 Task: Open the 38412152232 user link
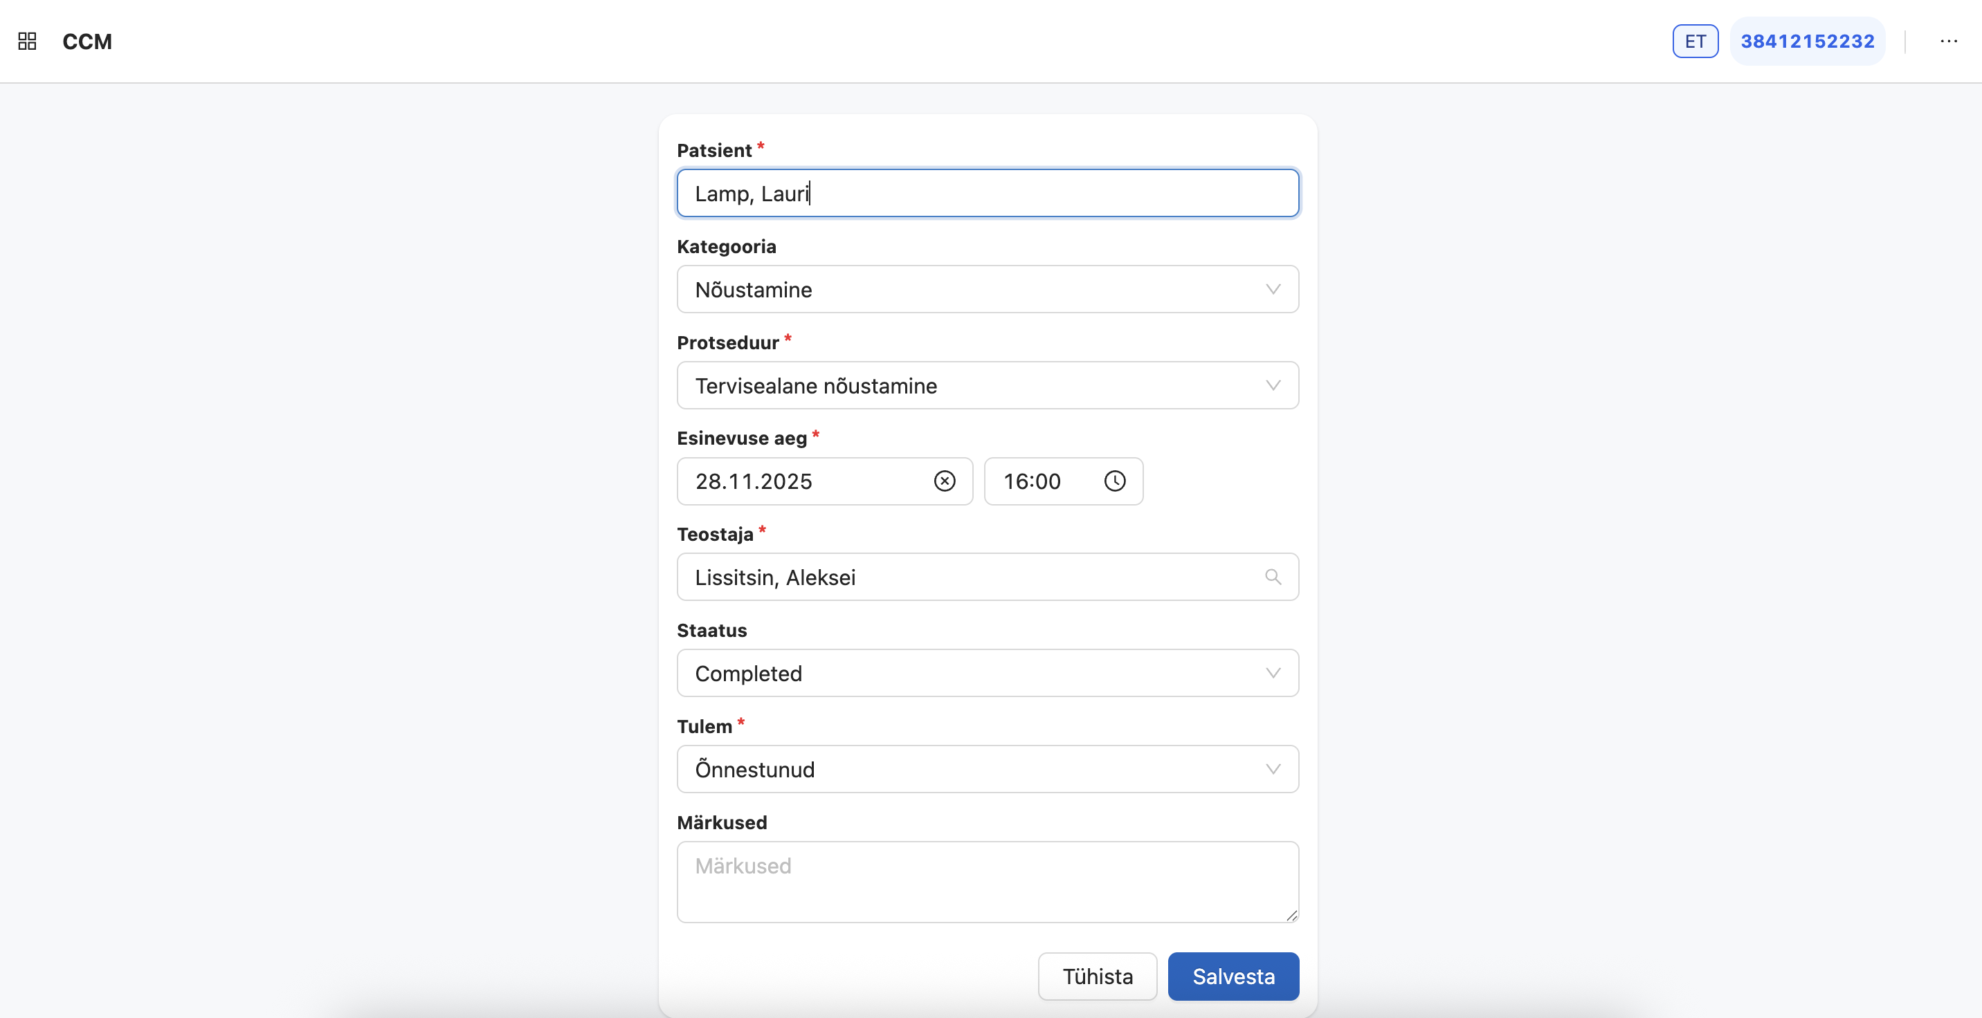[1808, 41]
